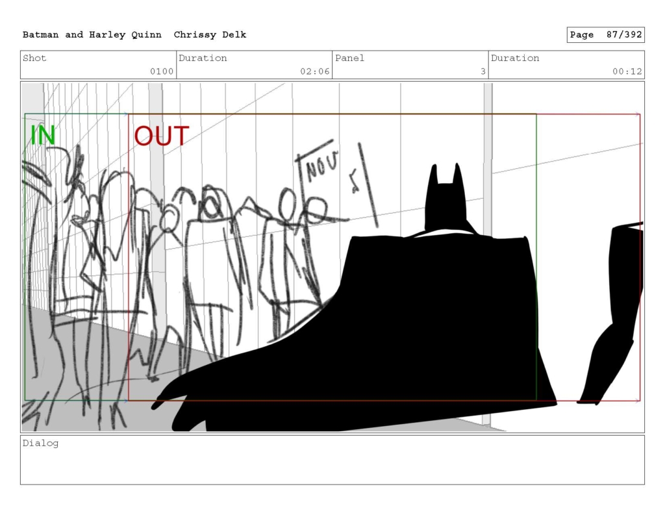665x515 pixels.
Task: Click the panel duration value '00:12'
Action: [x=627, y=71]
